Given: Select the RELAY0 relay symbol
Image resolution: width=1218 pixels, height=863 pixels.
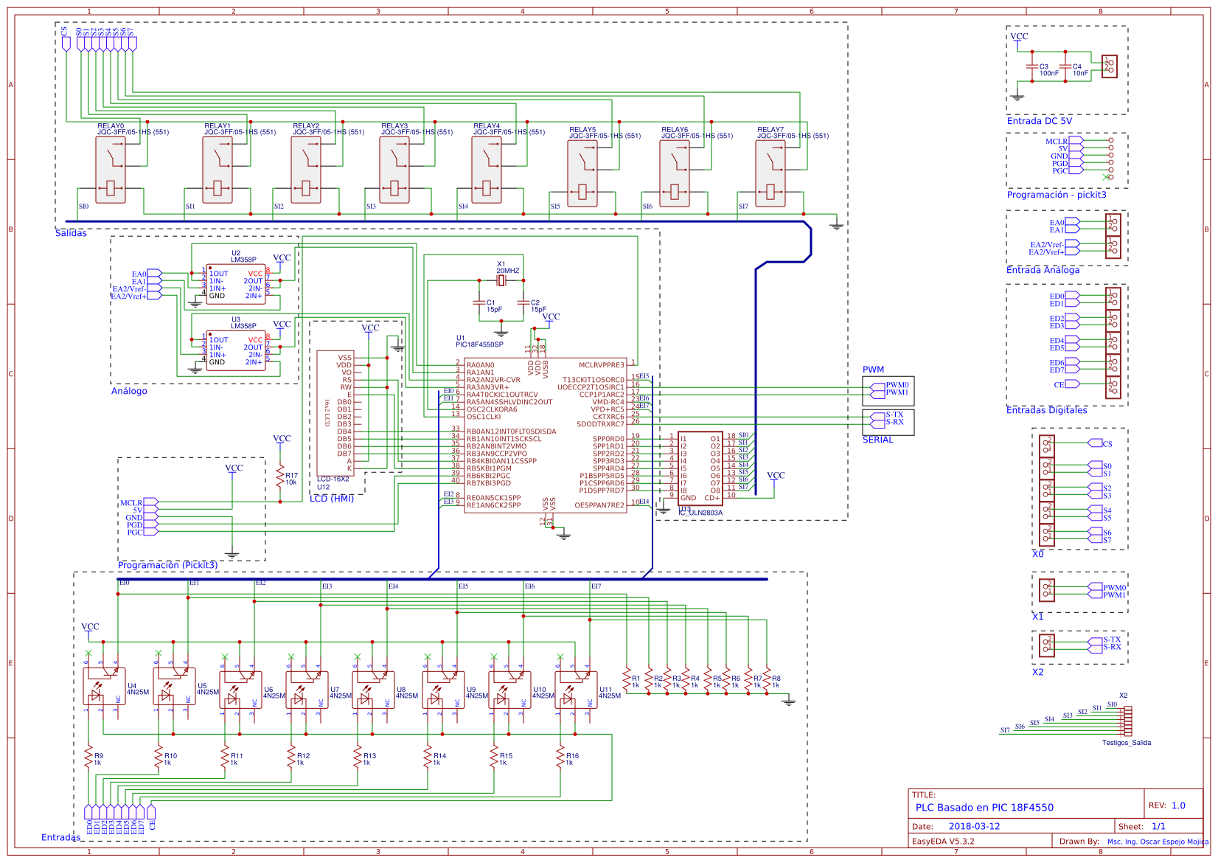Looking at the screenshot, I should click(111, 170).
